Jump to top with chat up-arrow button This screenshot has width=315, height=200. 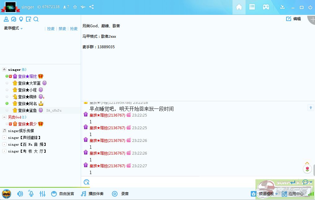click(311, 108)
